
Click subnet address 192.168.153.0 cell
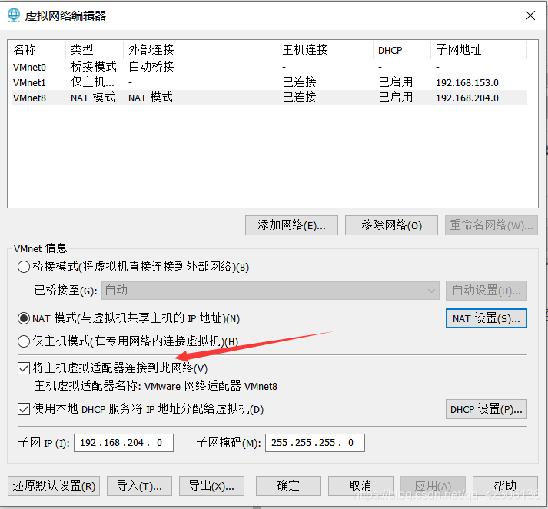(467, 82)
